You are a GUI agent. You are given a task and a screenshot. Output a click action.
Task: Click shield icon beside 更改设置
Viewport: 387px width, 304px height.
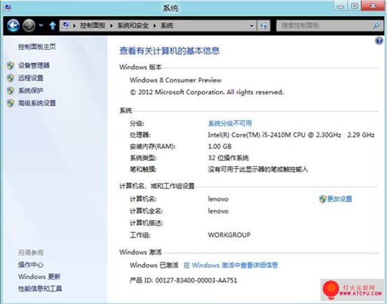click(x=323, y=199)
